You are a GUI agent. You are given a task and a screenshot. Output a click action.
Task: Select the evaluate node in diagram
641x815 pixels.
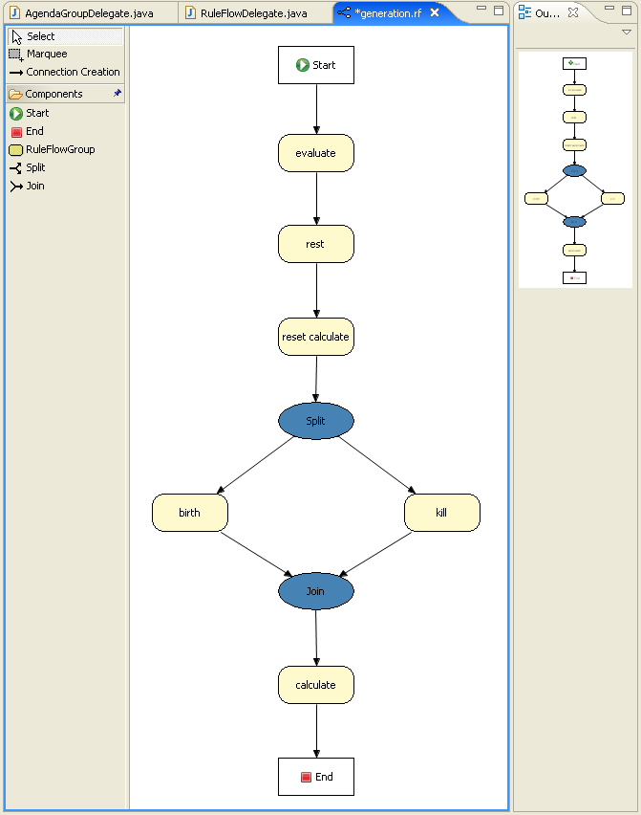point(316,153)
